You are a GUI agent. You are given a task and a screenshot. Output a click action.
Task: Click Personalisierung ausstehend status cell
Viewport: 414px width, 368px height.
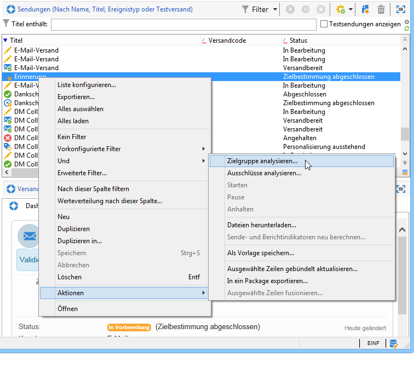(324, 147)
